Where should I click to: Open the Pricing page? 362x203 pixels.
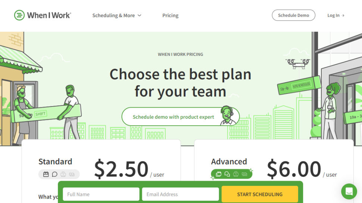coord(171,15)
